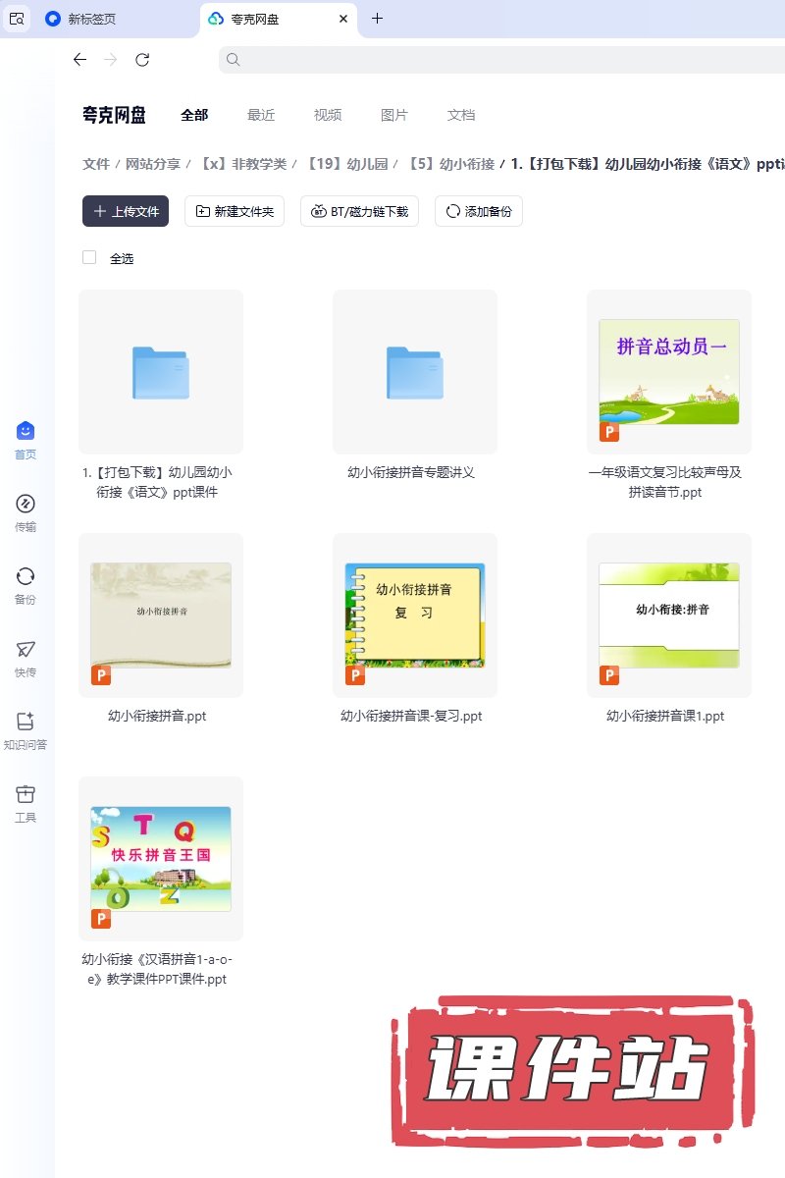
Task: Go to 【5】幼小衔接 in breadcrumb path
Action: click(x=450, y=164)
